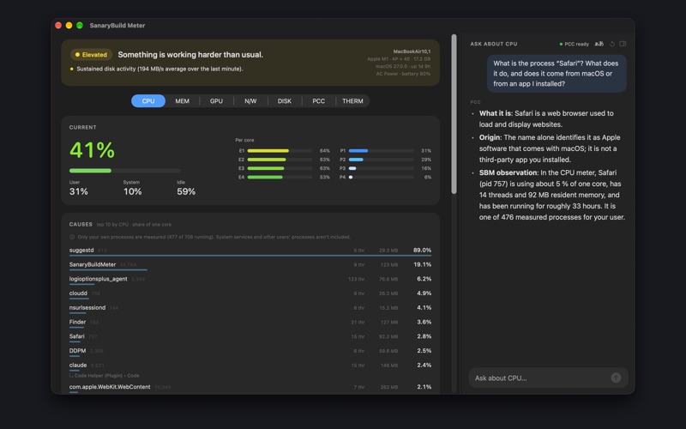Click the Idle 59% value
This screenshot has width=686, height=429.
(186, 191)
